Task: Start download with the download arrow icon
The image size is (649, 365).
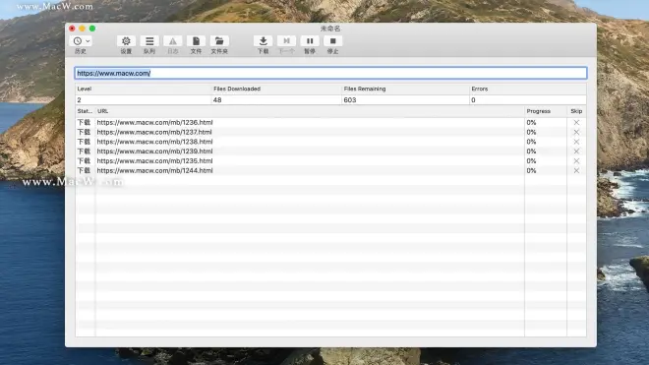Action: tap(263, 41)
